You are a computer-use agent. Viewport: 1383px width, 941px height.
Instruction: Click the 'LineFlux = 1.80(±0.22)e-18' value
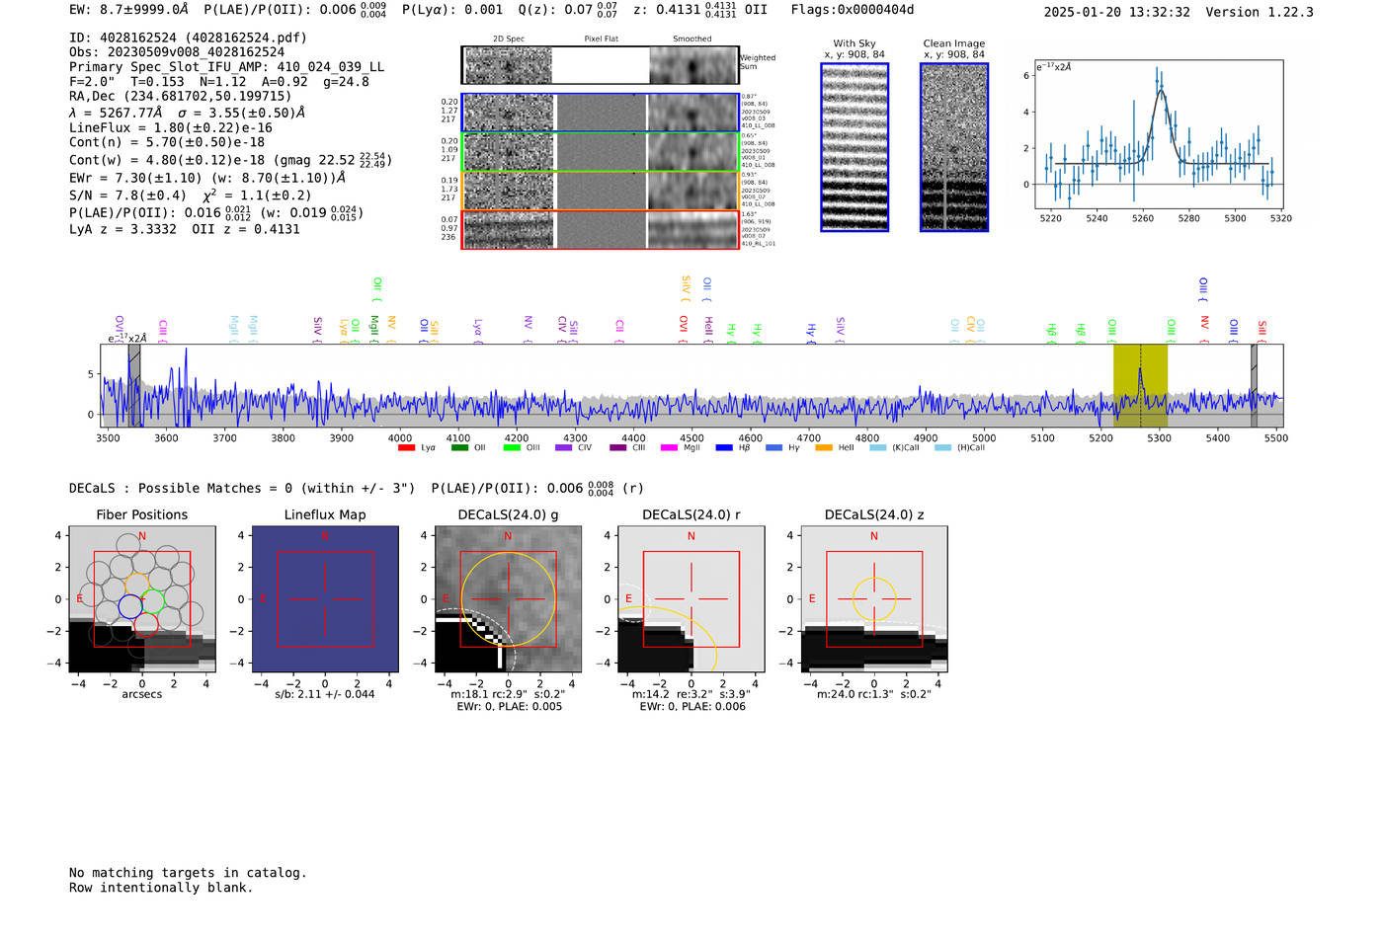(171, 128)
